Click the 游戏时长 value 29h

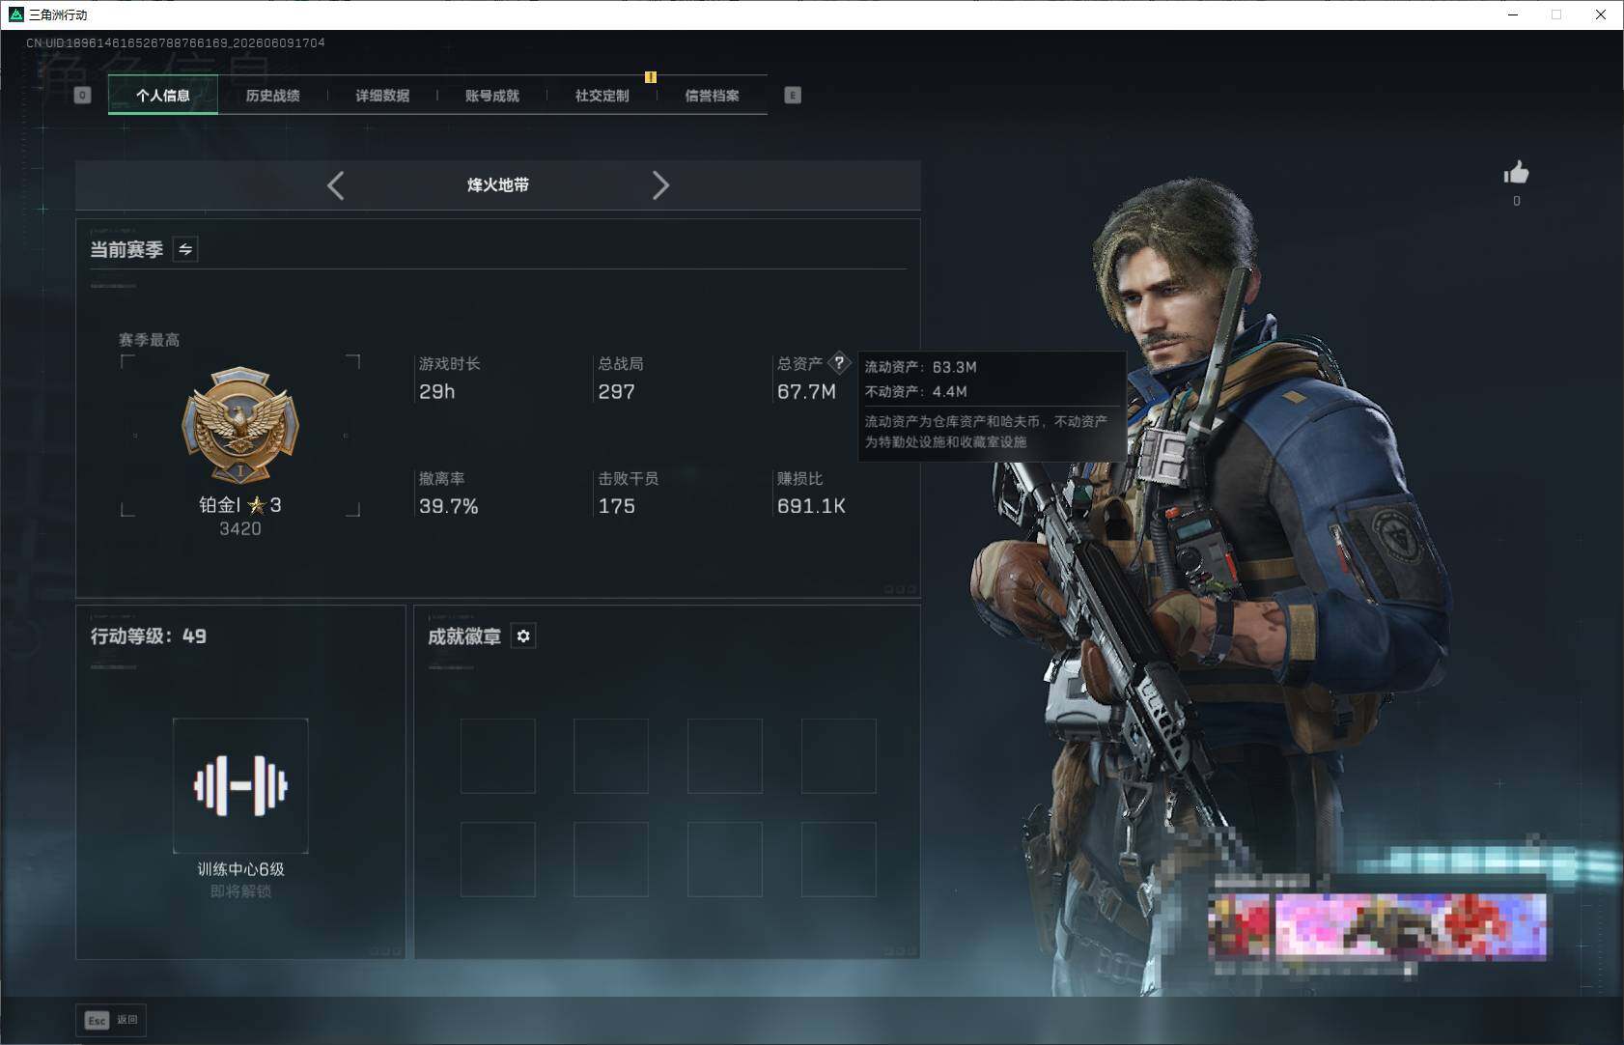click(437, 391)
